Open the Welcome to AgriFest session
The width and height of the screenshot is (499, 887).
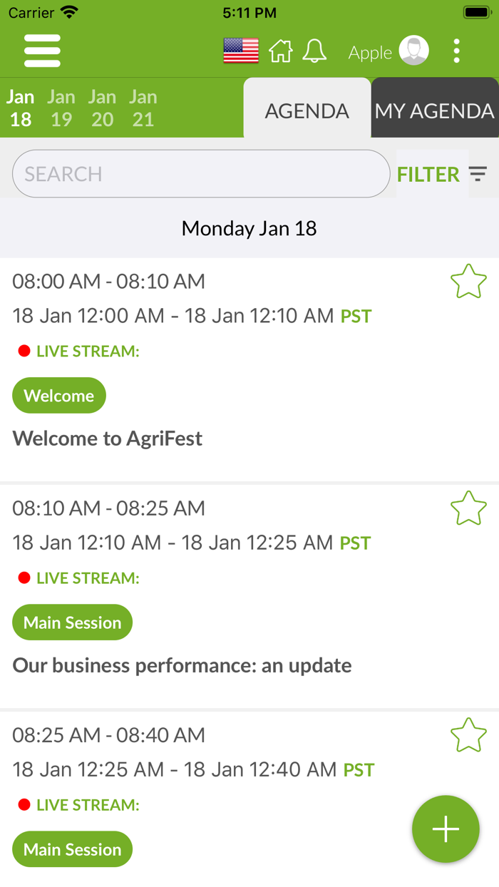108,439
